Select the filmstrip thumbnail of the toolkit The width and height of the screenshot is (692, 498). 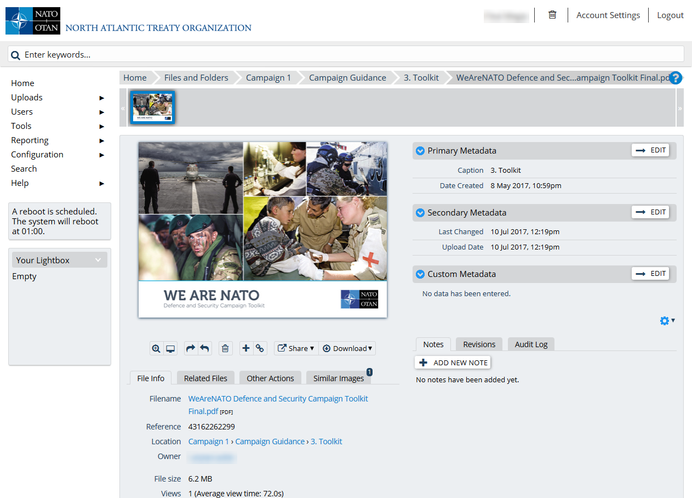(152, 107)
